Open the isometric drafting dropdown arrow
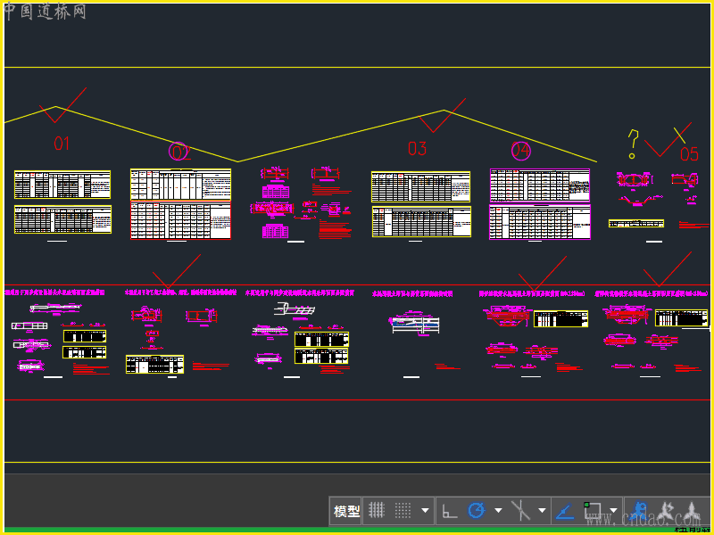 [x=542, y=511]
